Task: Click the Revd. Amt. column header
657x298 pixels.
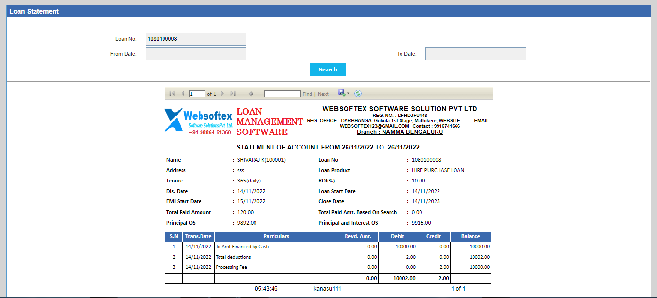Action: pos(358,236)
